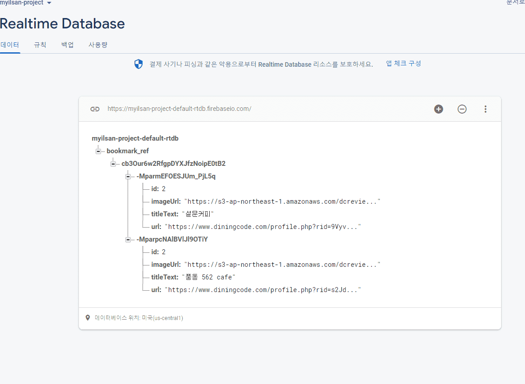Click the titleText key of 설문커피 entry

pyautogui.click(x=165, y=214)
